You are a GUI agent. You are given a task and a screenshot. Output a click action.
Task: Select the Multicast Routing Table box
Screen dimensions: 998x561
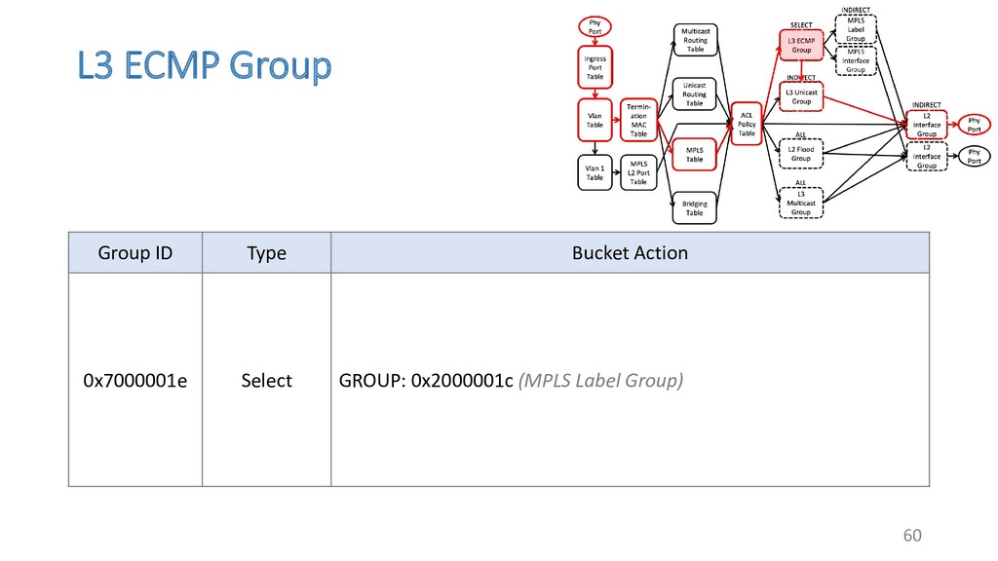694,40
